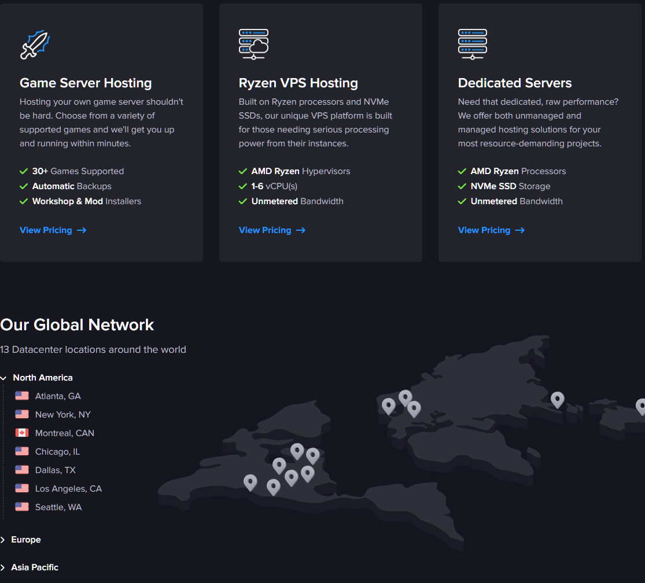The height and width of the screenshot is (583, 645).
Task: Click the Dedicated Servers rack icon
Action: pyautogui.click(x=472, y=45)
